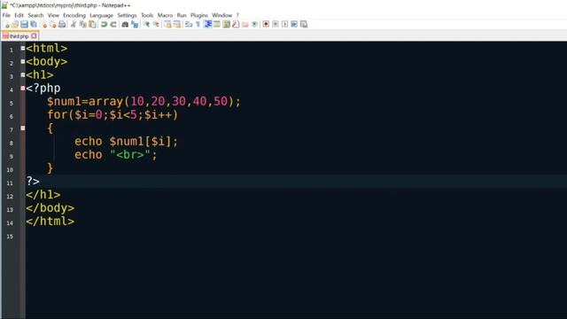Toggle show all characters icon
Viewport: 567px width, 319px height.
click(x=198, y=24)
